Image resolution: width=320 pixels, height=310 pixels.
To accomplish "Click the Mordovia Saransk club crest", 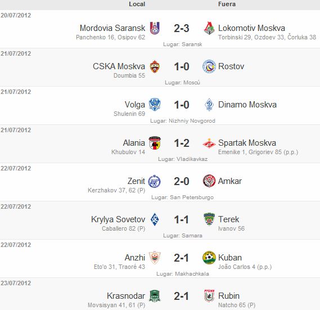I will click(155, 28).
